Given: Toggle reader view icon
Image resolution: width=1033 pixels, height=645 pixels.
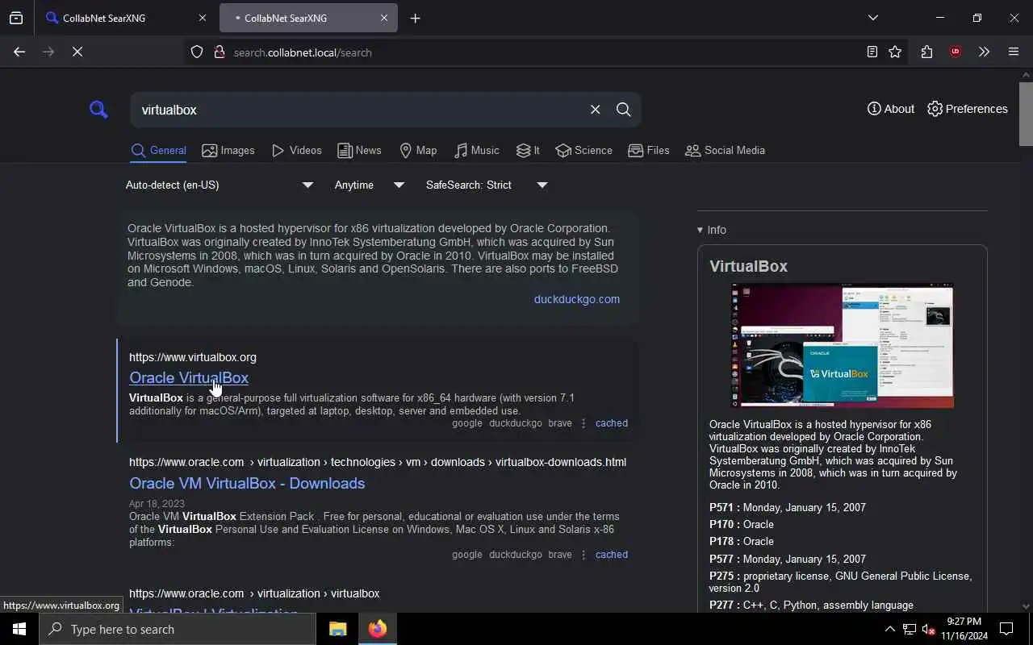Looking at the screenshot, I should pyautogui.click(x=872, y=52).
